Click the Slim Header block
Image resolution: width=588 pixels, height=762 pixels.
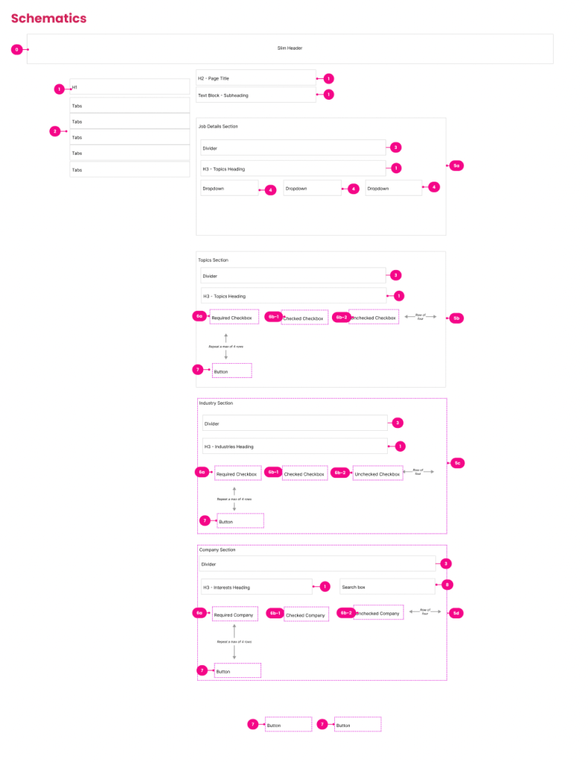click(290, 48)
